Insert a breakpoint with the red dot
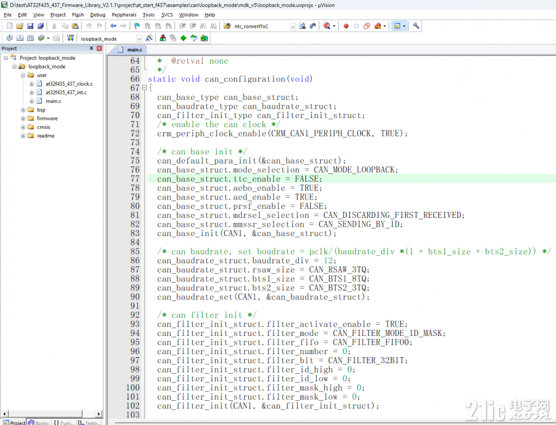 click(346, 26)
